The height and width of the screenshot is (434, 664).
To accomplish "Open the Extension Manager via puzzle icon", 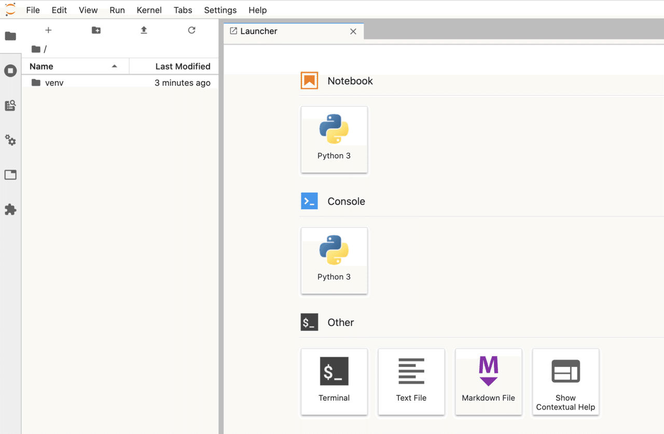I will point(10,210).
